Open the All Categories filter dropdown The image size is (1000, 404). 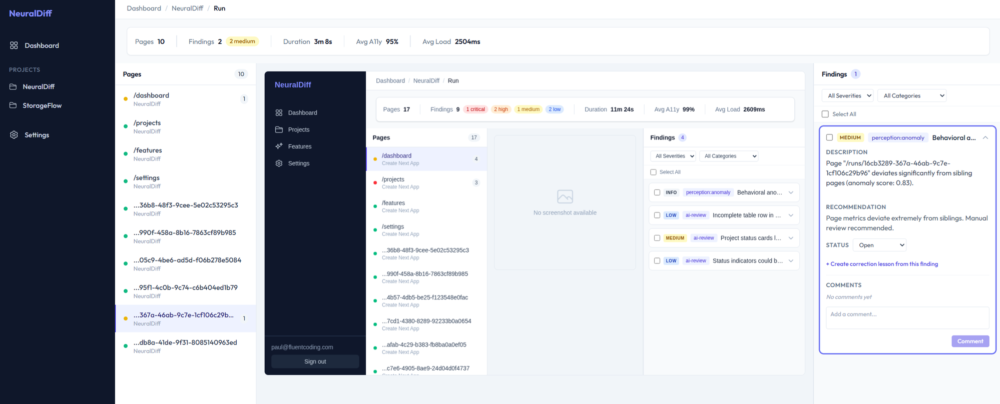point(911,95)
